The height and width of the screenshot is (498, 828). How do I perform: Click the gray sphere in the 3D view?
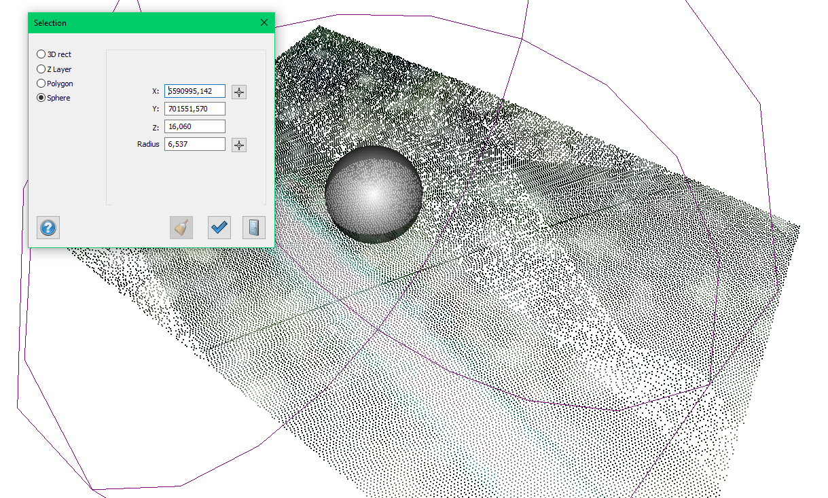[x=373, y=194]
